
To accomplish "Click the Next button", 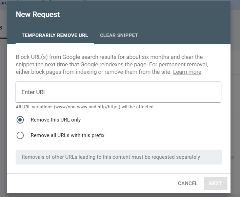I will [x=215, y=183].
